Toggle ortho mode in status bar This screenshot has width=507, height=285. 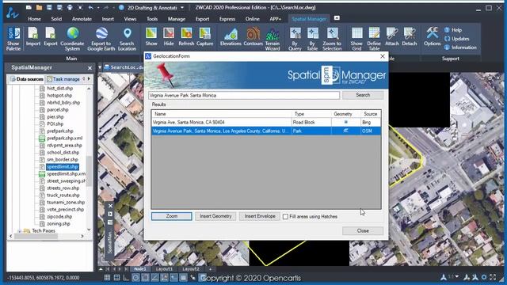pyautogui.click(x=126, y=278)
